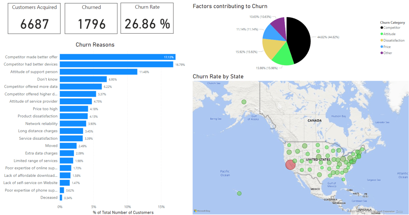
Task: Click the blue Price legend dot
Action: pos(382,47)
